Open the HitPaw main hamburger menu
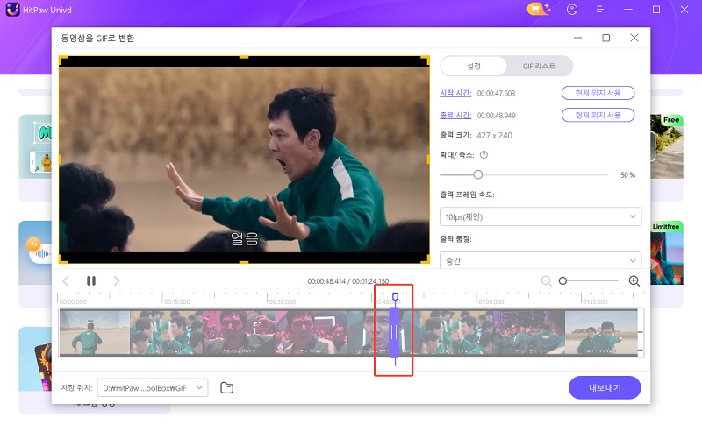702x432 pixels. coord(600,10)
